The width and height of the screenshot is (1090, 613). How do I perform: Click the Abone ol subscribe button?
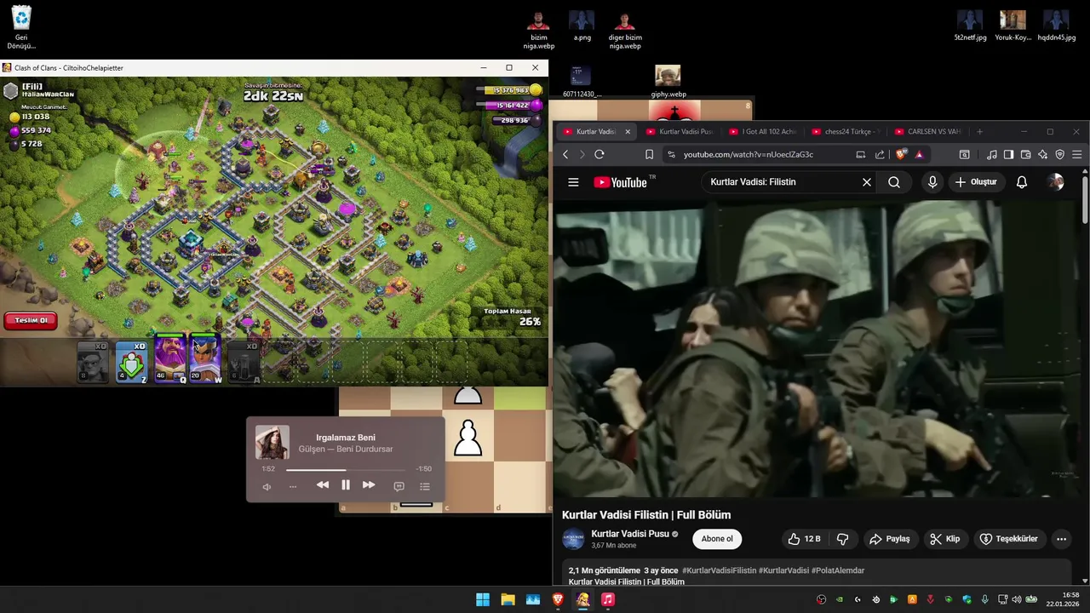pos(717,539)
